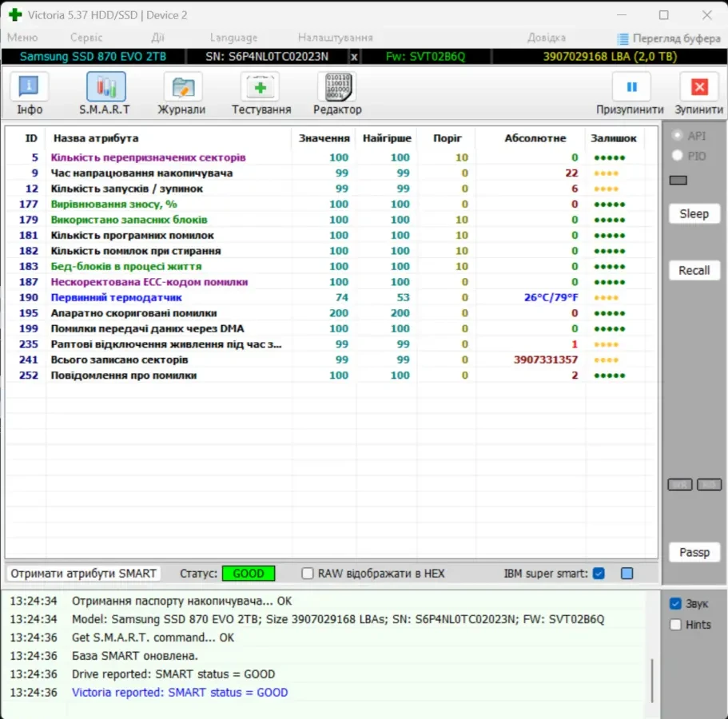The image size is (728, 719).
Task: Toggle the Звук sound checkbox
Action: click(675, 603)
